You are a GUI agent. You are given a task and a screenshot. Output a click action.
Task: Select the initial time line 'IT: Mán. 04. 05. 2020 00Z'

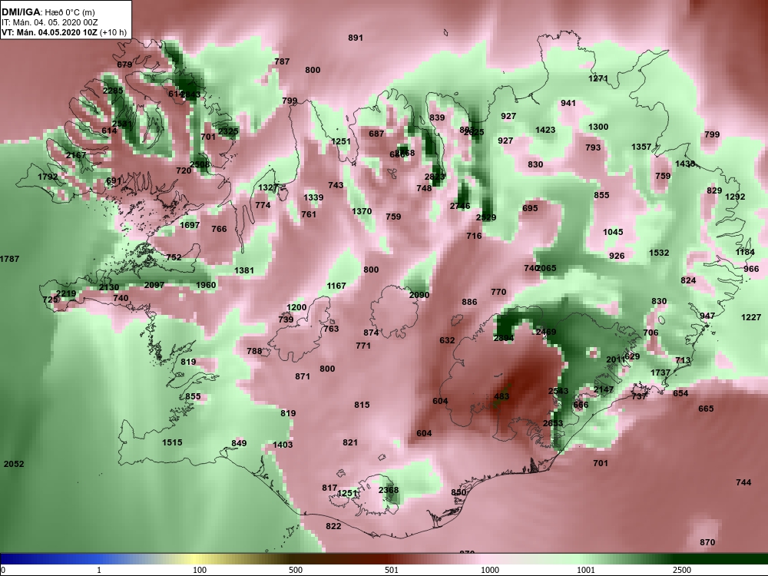tap(49, 22)
